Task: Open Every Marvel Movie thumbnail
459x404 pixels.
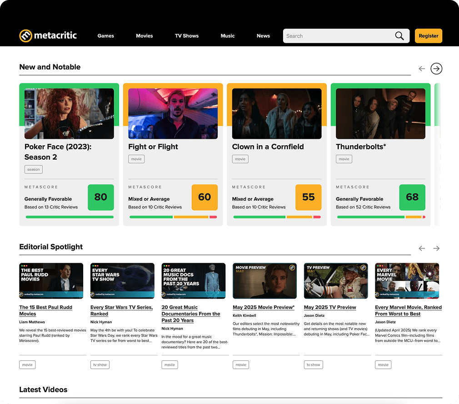Action: point(407,281)
